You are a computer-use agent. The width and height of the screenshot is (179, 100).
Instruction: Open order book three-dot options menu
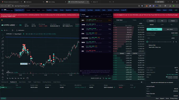tap(144, 20)
